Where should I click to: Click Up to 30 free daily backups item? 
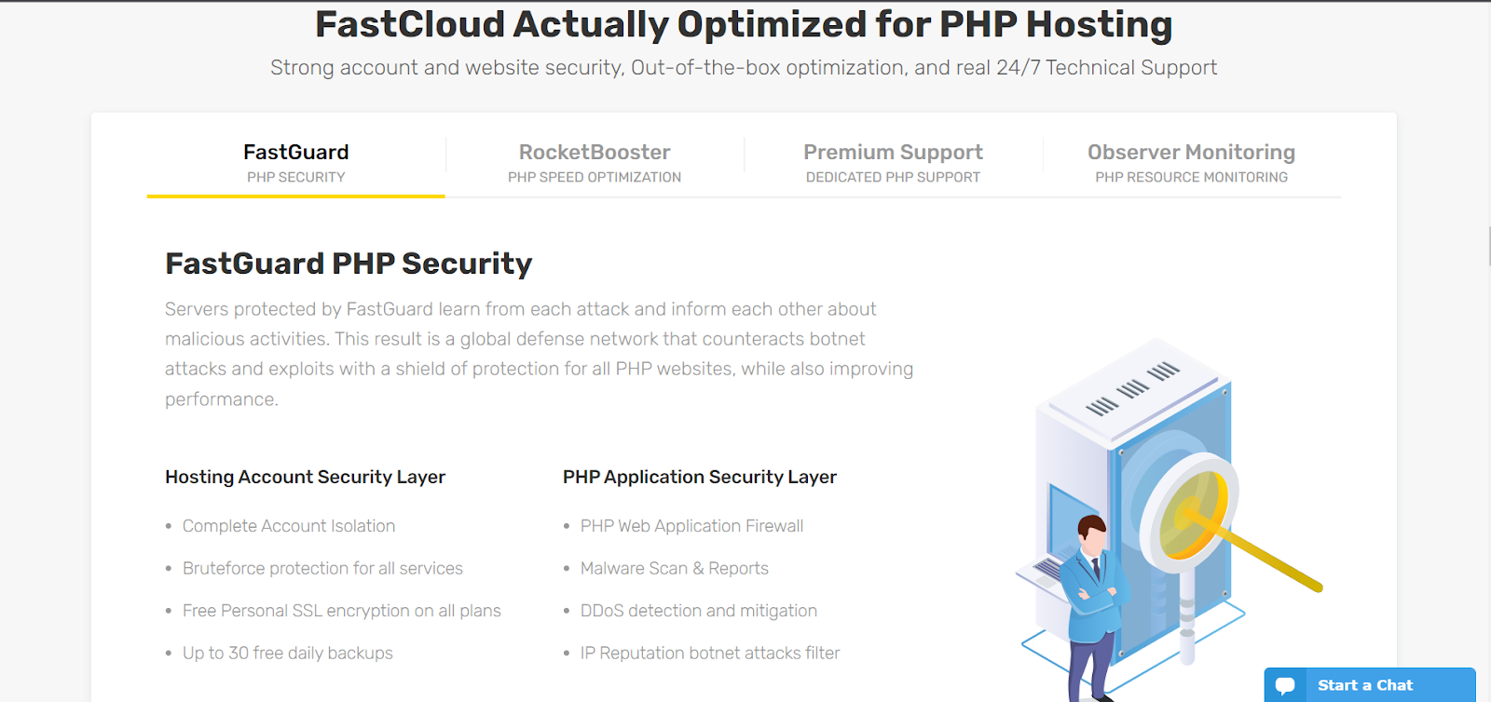tap(288, 653)
